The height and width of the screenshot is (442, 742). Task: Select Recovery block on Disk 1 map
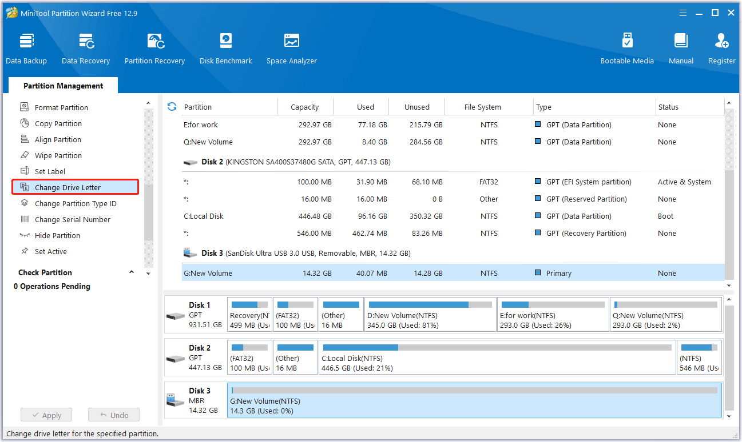[249, 314]
